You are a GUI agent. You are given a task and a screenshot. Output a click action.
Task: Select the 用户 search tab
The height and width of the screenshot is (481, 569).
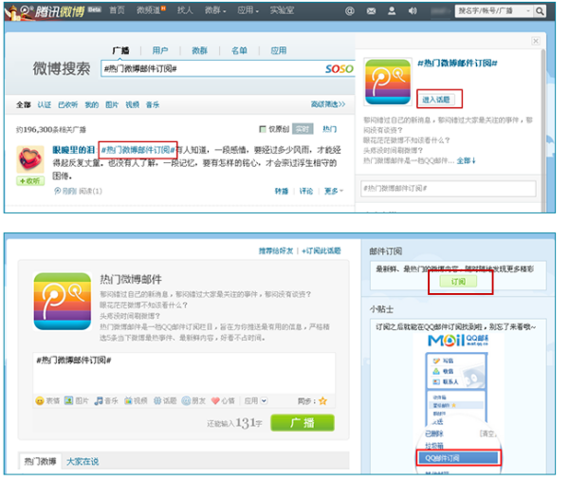coord(162,51)
